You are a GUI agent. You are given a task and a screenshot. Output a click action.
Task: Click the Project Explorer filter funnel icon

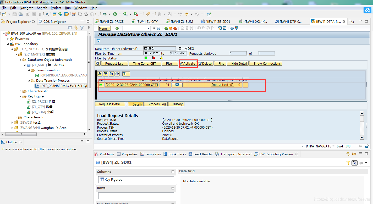pyautogui.click(x=82, y=27)
